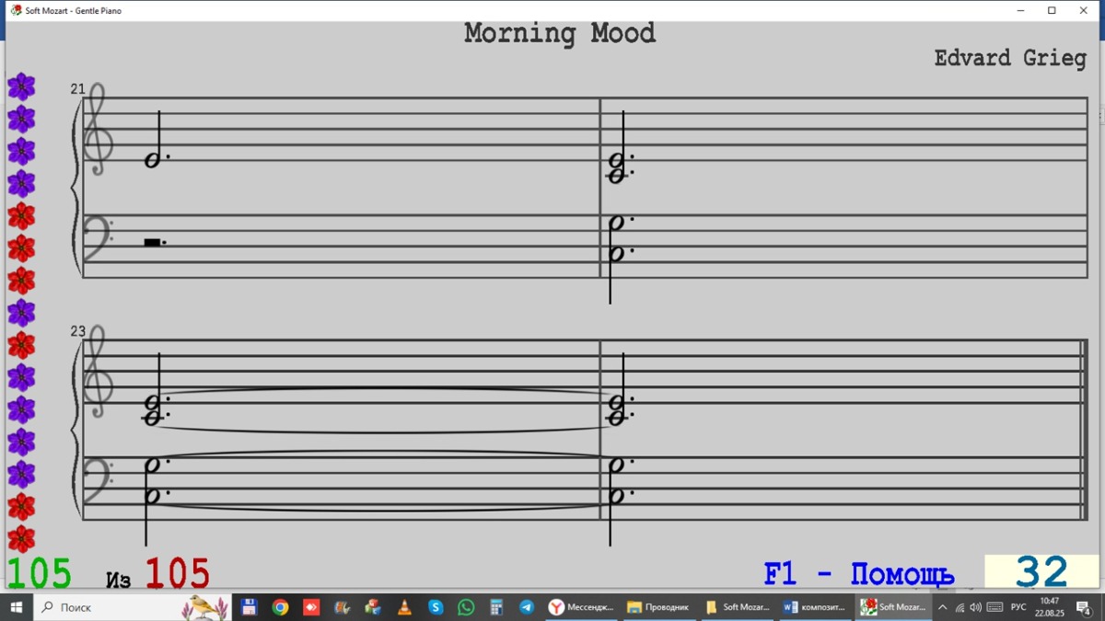Open the red app icon next to Chrome
1105x621 pixels.
[x=311, y=607]
